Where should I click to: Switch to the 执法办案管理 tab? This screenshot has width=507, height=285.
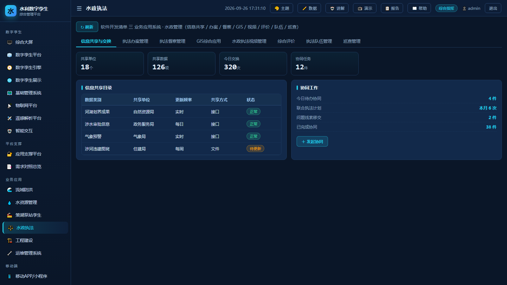pos(135,41)
